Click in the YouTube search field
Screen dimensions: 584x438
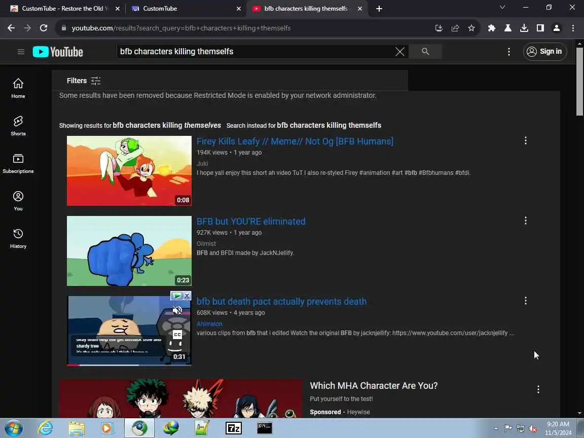coord(257,51)
